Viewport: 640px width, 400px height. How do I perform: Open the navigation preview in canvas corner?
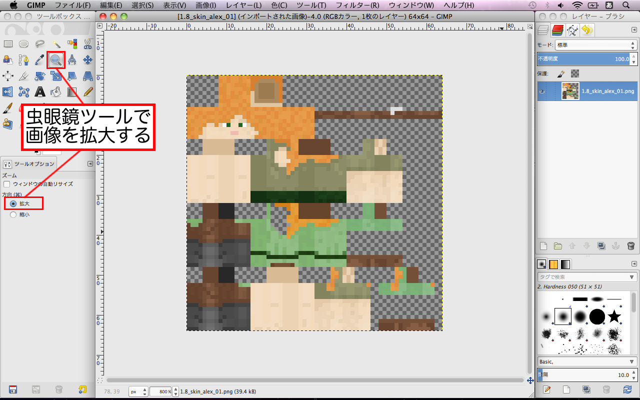tap(530, 380)
